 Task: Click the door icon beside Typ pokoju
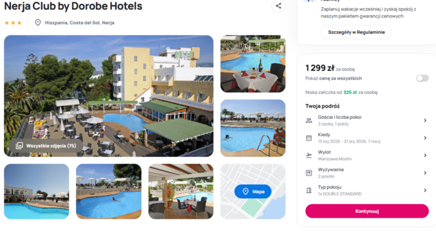(x=309, y=190)
